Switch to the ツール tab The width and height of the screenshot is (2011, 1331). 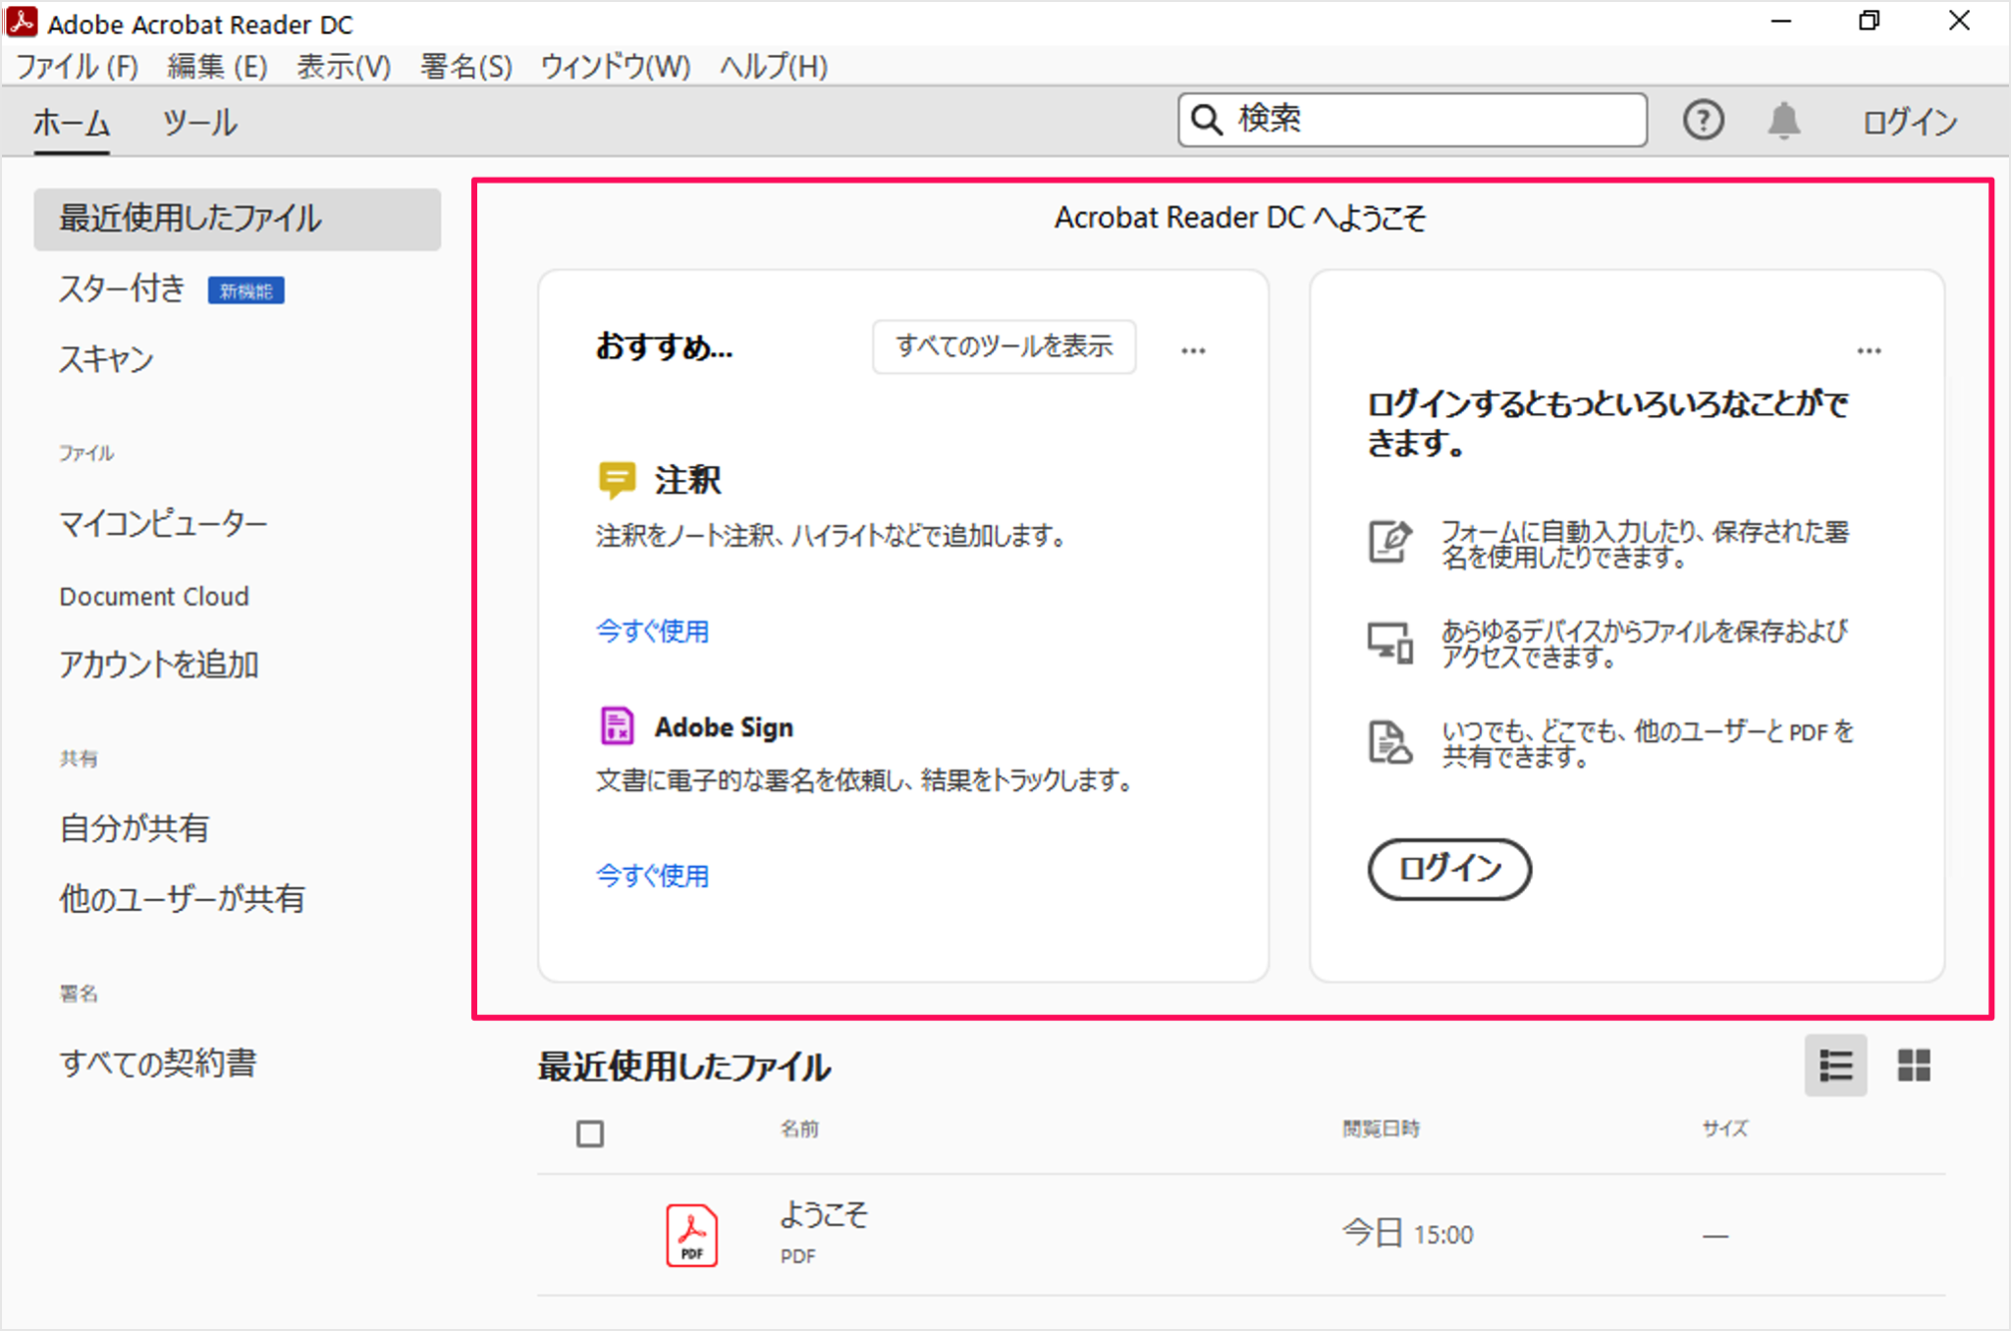pyautogui.click(x=199, y=124)
